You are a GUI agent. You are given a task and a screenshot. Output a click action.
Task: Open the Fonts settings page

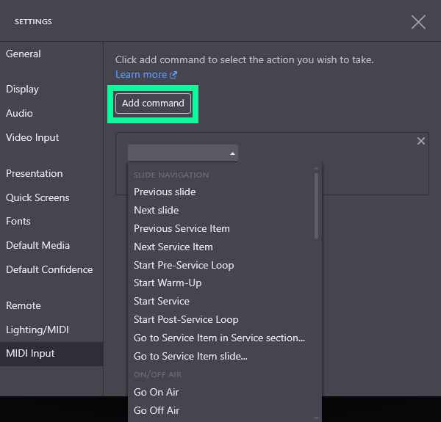(18, 221)
